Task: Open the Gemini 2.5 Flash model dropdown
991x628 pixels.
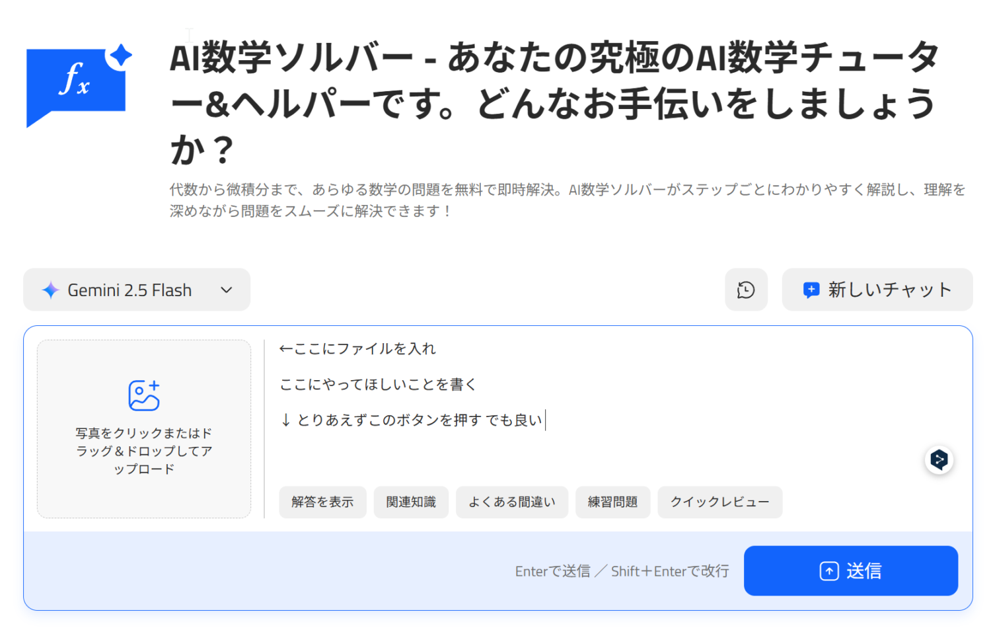Action: 129,290
